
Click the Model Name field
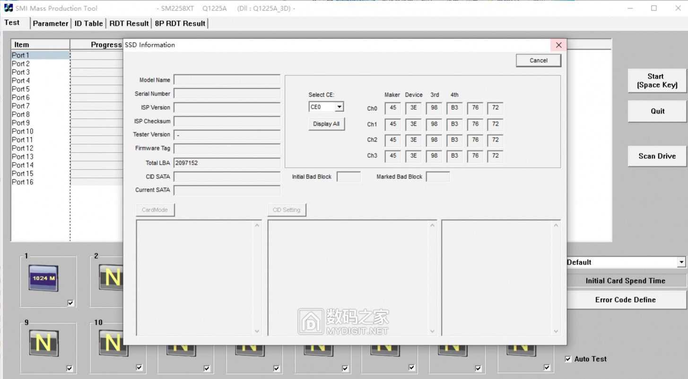pos(227,80)
